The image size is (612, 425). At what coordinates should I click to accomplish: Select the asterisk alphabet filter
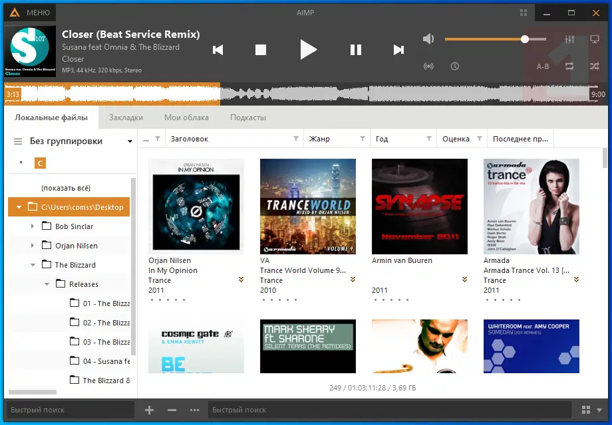coord(21,163)
